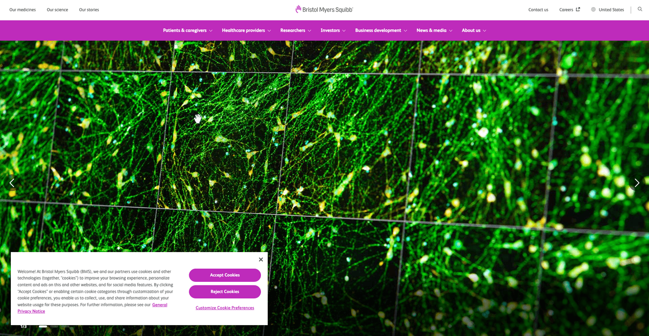Image resolution: width=649 pixels, height=336 pixels.
Task: Open the globe region selector
Action: tap(593, 9)
